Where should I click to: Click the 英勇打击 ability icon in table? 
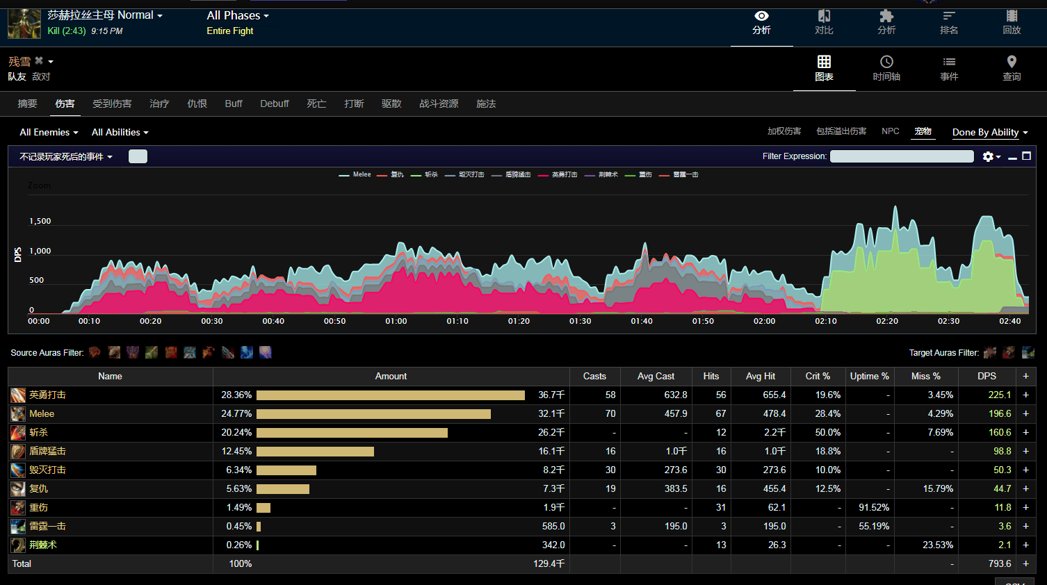(x=18, y=395)
